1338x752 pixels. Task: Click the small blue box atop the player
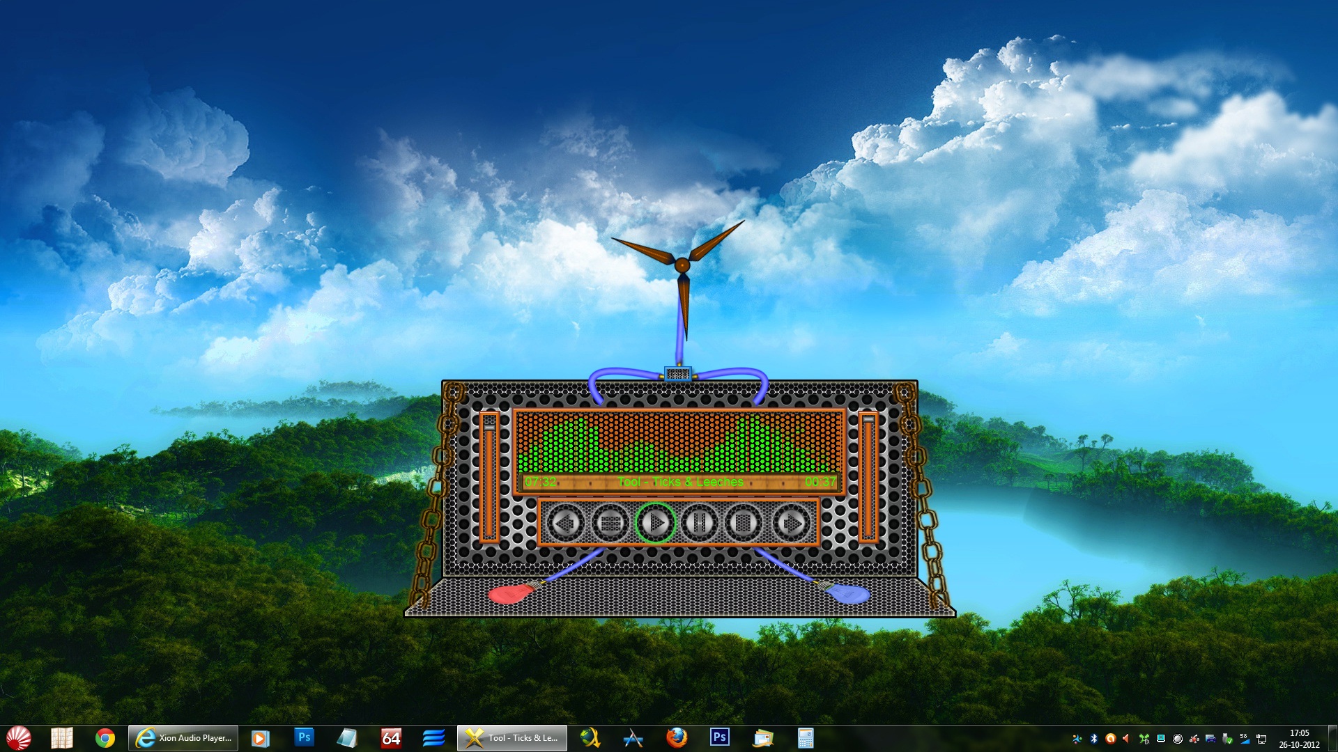[678, 374]
